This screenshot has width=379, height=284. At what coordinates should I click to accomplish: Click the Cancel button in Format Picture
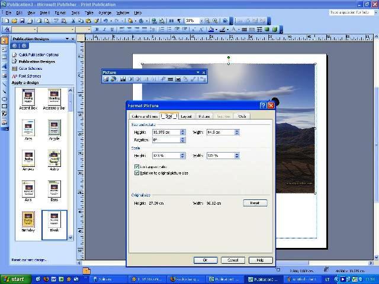(233, 260)
